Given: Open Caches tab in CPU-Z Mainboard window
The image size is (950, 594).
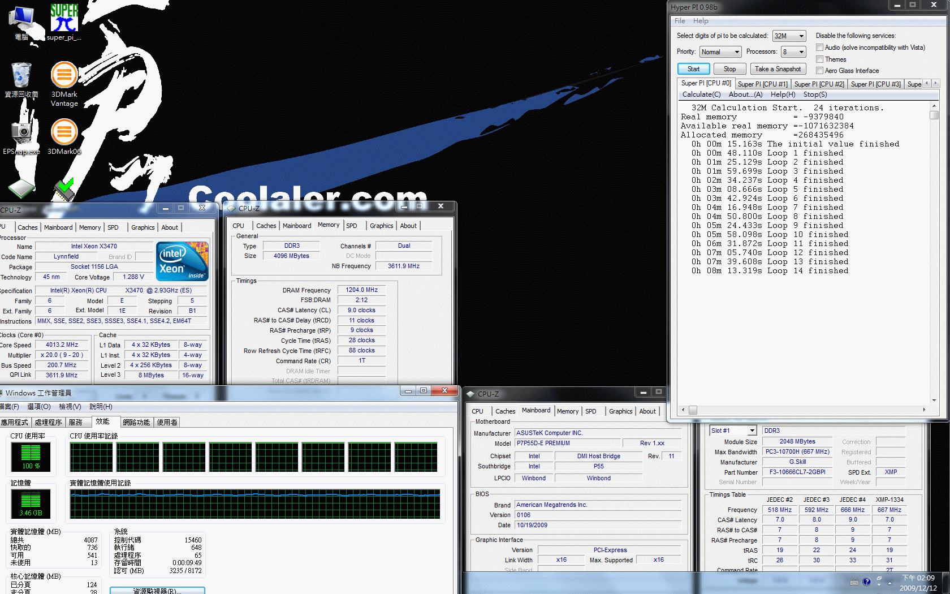Looking at the screenshot, I should click(x=505, y=411).
